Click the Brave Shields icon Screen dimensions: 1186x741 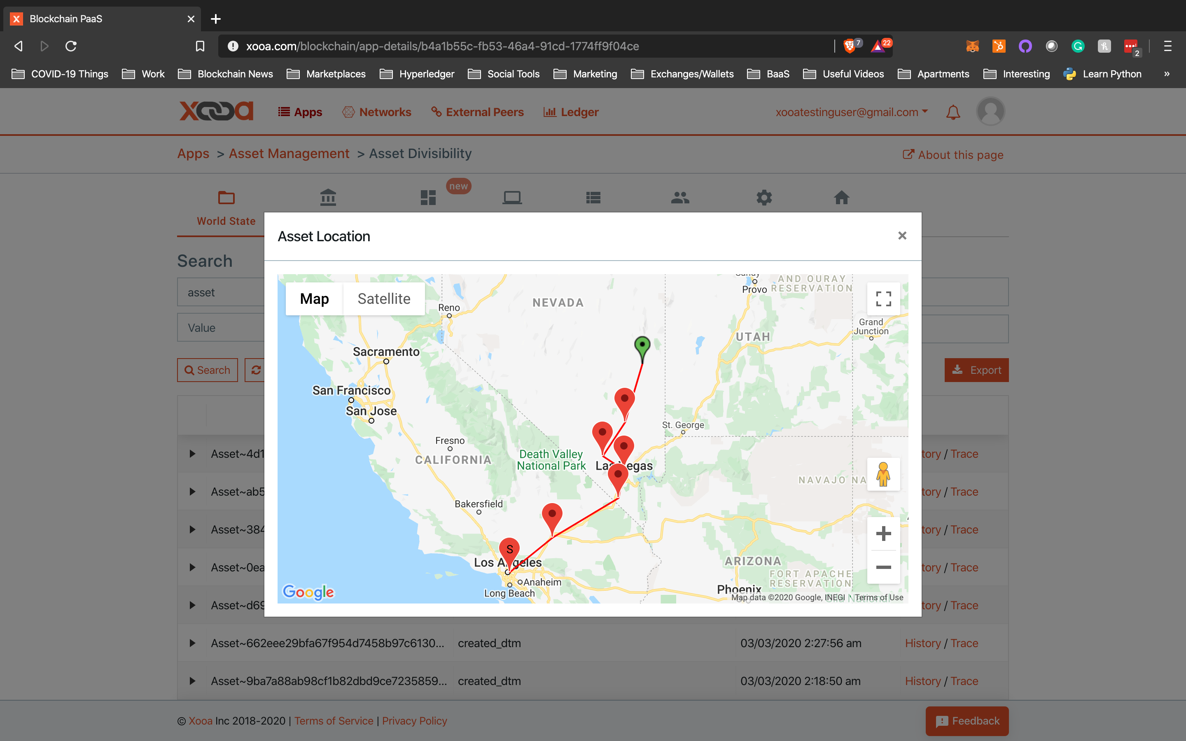coord(849,46)
